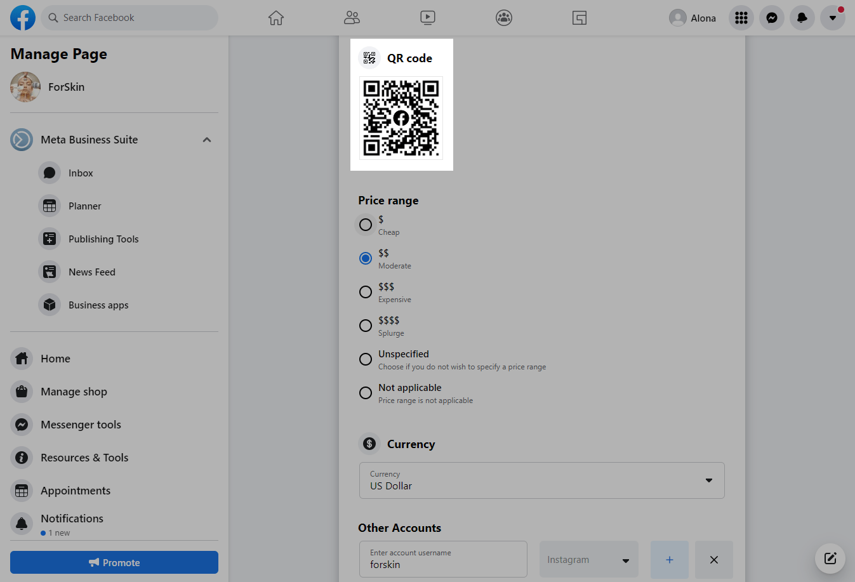Viewport: 855px width, 582px height.
Task: Remove the forskin account entry
Action: coord(714,560)
